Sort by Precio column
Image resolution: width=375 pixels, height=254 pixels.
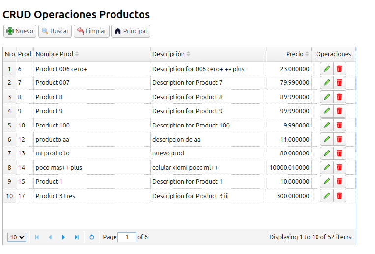click(289, 54)
